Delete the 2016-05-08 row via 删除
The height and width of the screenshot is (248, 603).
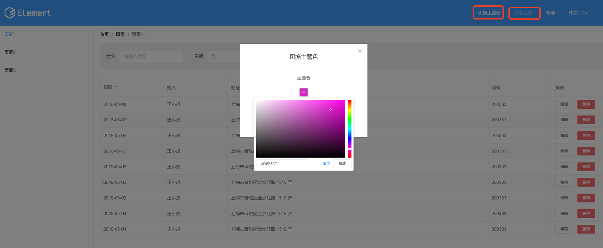[x=586, y=104]
